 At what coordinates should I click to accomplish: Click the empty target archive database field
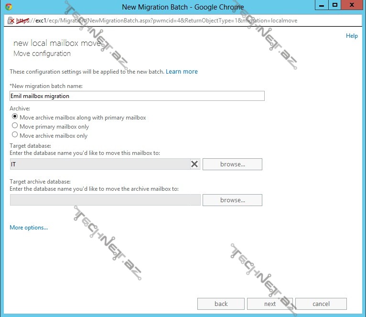[x=105, y=200]
